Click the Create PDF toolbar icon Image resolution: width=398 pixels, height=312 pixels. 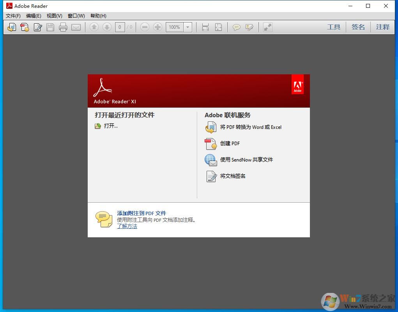point(25,27)
